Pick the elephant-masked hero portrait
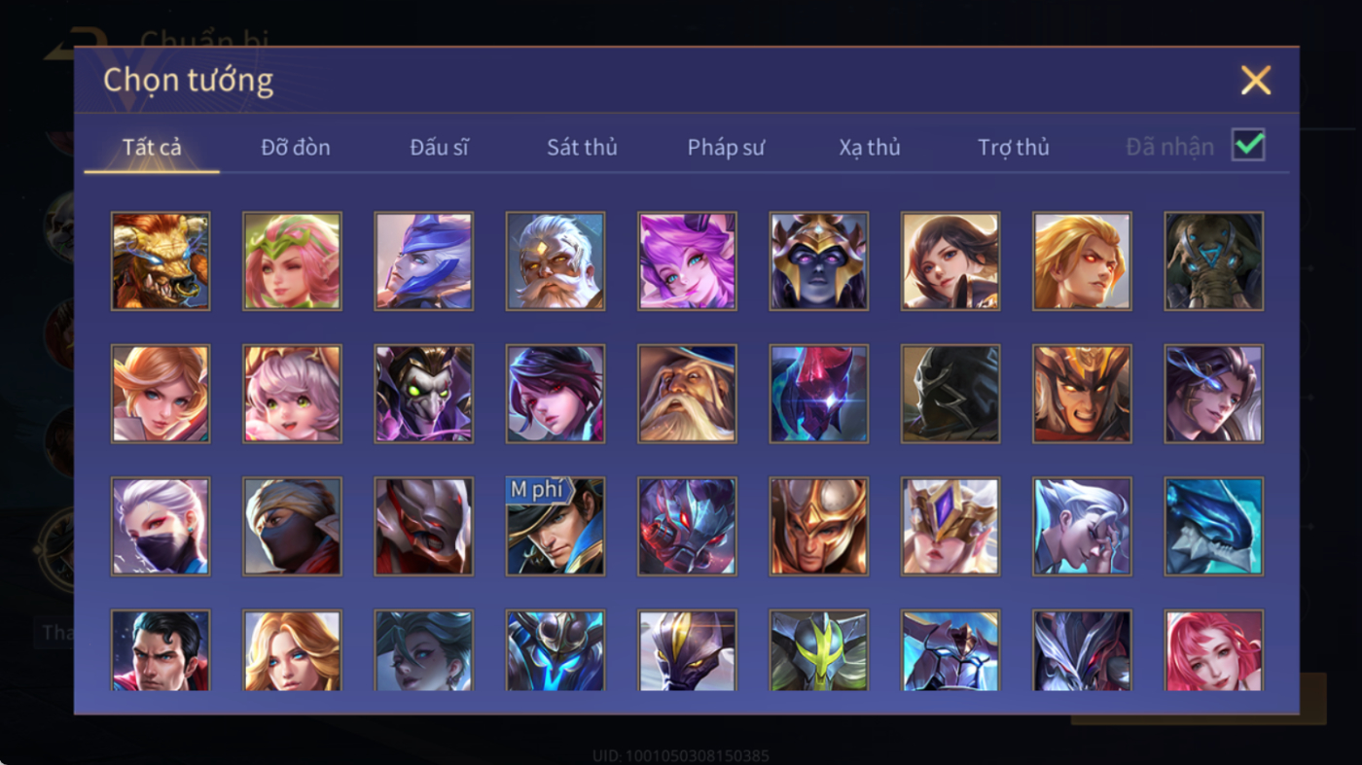1362x765 pixels. 1214,261
